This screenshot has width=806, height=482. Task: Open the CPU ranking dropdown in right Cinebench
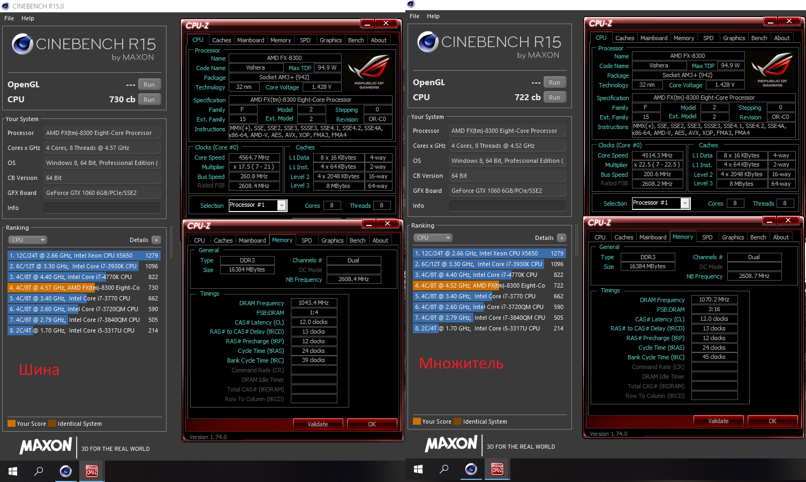433,238
